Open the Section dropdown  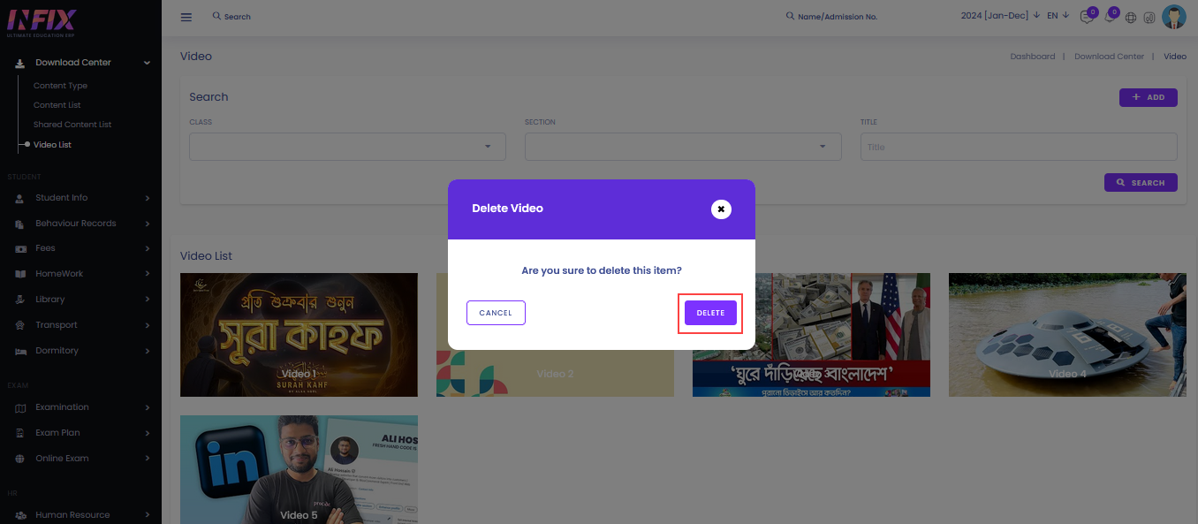(x=683, y=147)
